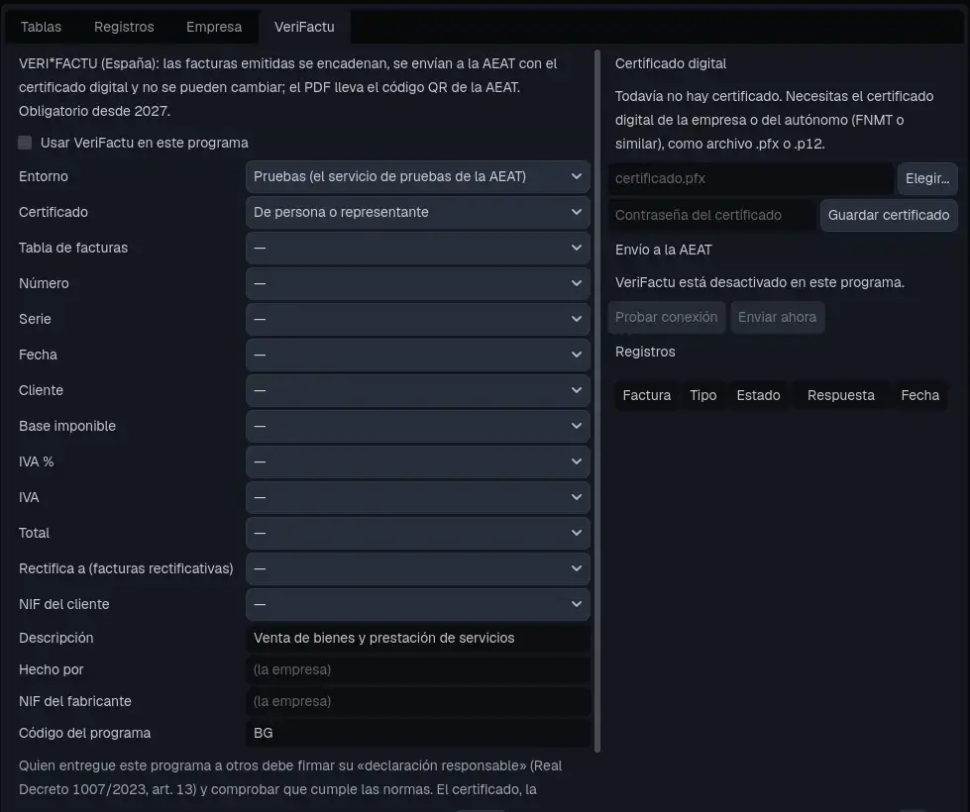Click the Registros section heading

point(645,352)
